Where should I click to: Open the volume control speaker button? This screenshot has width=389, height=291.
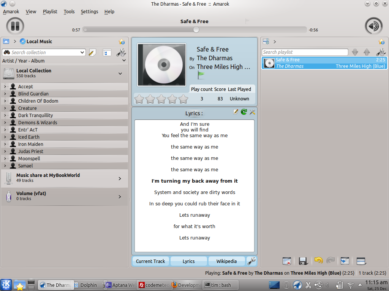pos(374,26)
